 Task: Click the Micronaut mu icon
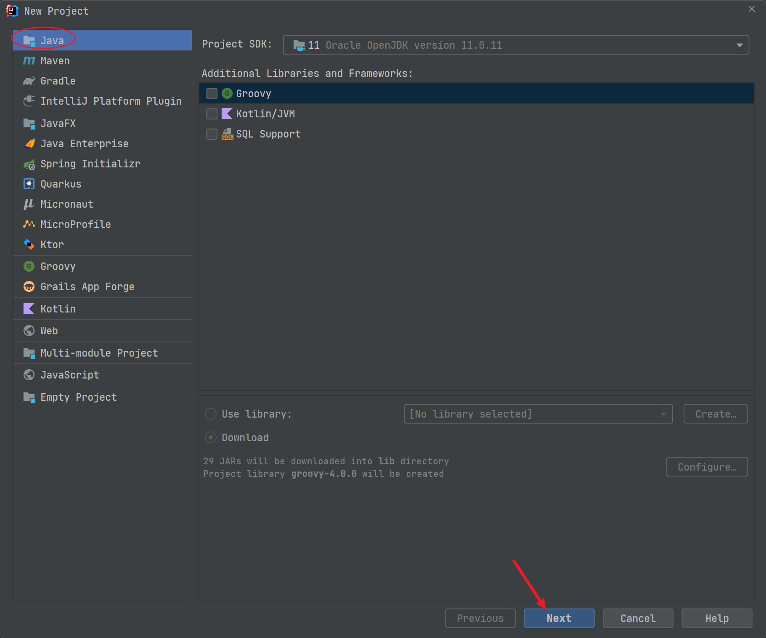tap(29, 204)
